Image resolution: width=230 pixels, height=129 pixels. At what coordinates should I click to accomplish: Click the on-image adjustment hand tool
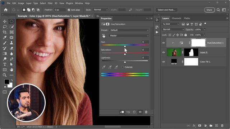[104, 35]
